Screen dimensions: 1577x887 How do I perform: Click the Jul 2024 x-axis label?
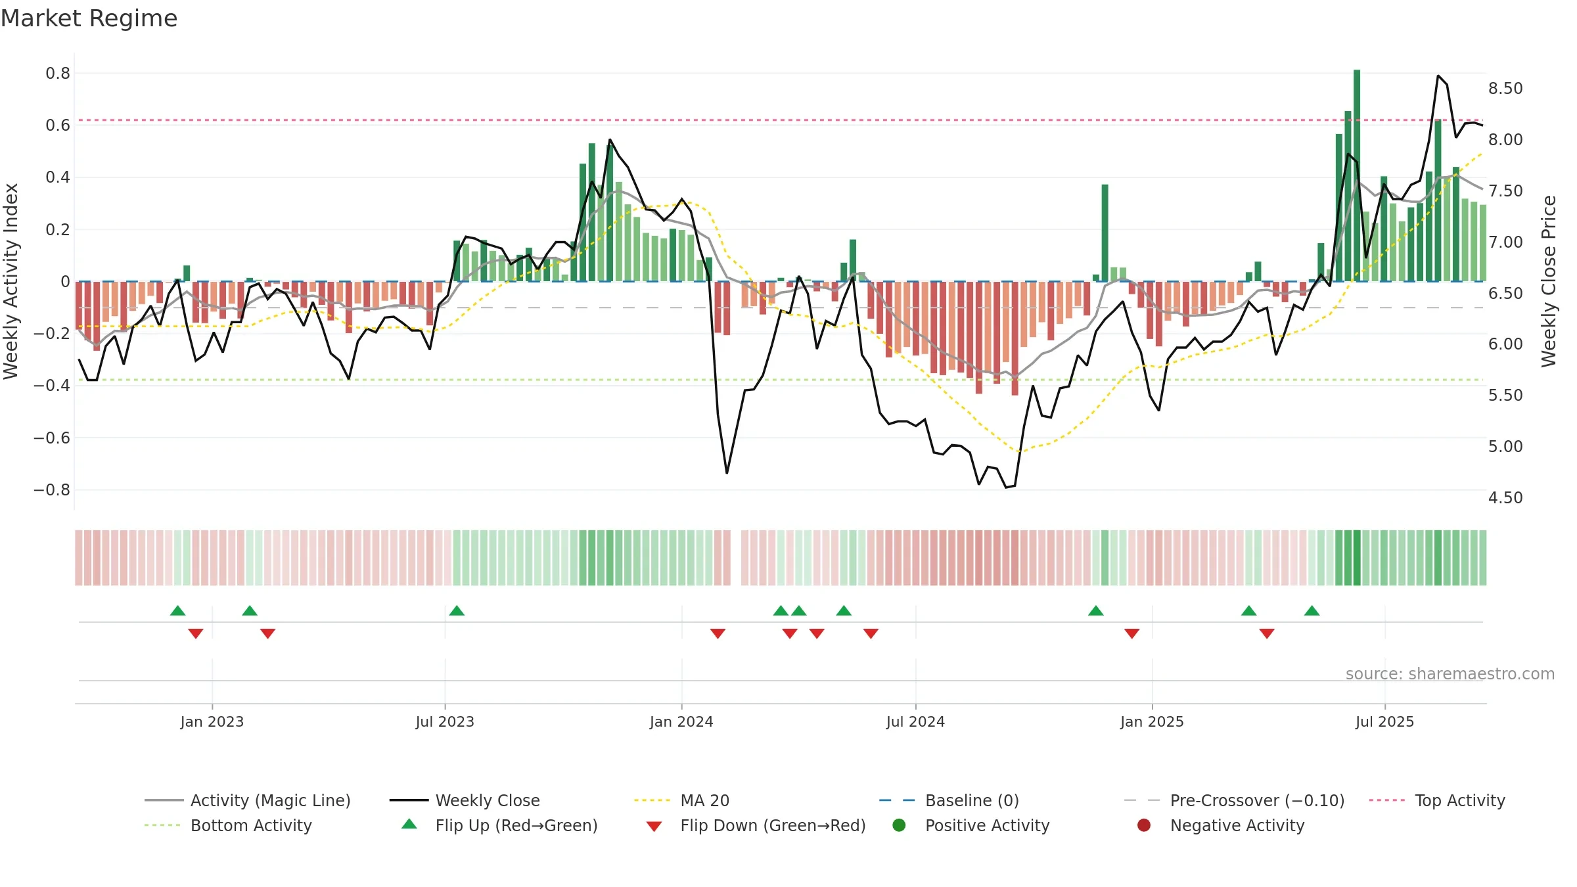click(915, 721)
